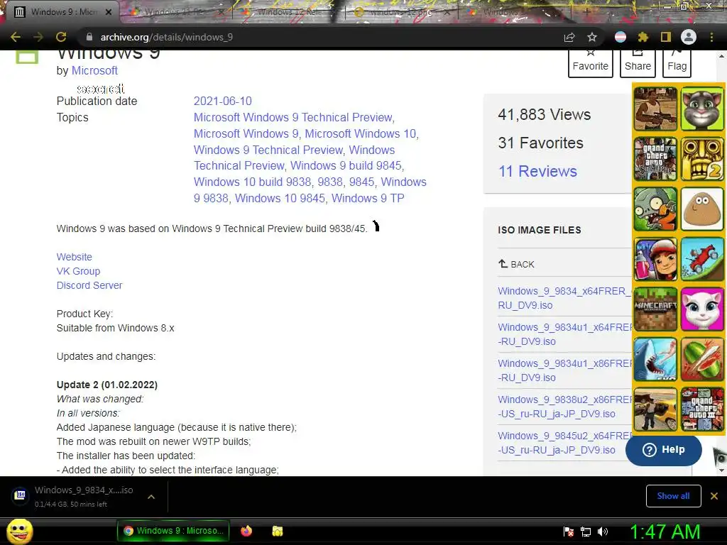727x545 pixels.
Task: Click the site lock icon in the address bar
Action: [x=89, y=37]
